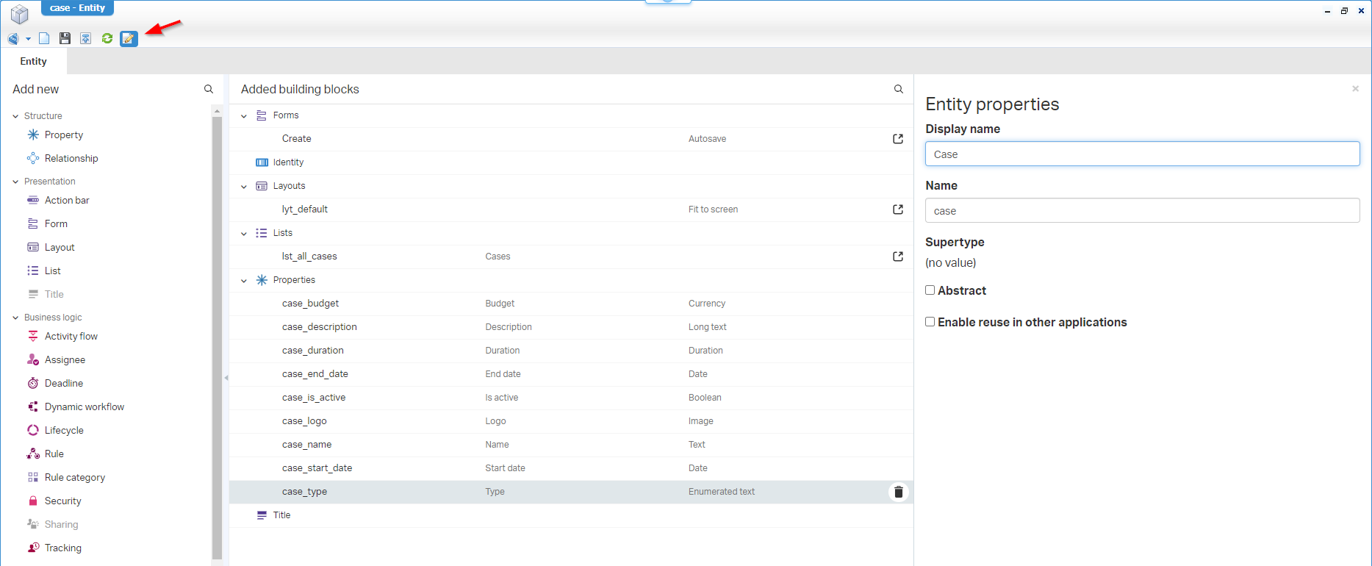Click the blank new document toolbar icon
Viewport: 1372px width, 566px height.
(44, 38)
